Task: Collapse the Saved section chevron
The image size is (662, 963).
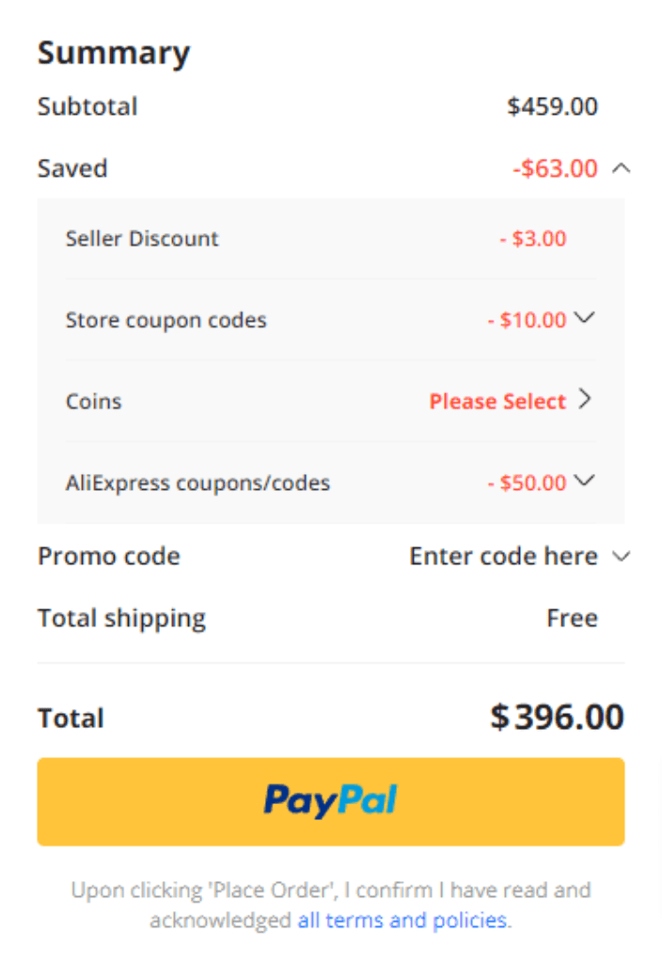Action: point(622,168)
